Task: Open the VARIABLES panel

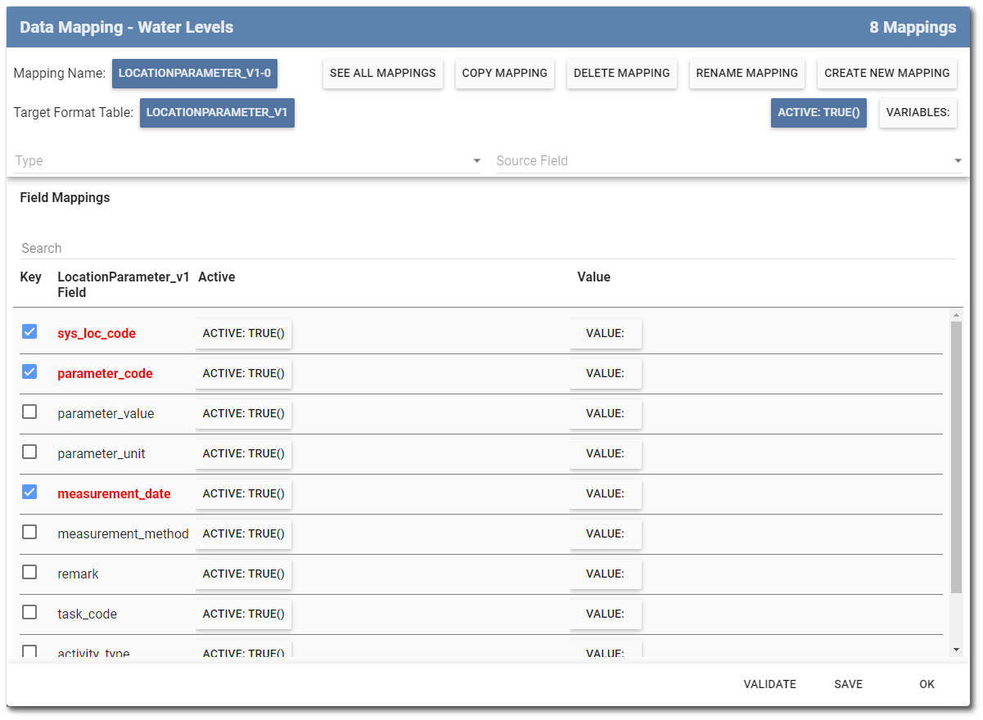Action: pos(918,112)
